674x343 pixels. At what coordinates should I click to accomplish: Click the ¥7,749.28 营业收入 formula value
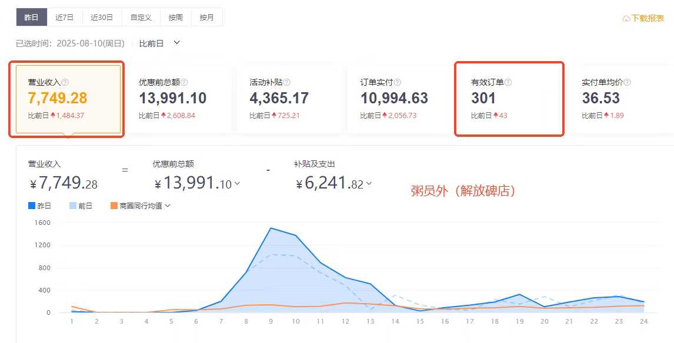click(x=64, y=184)
